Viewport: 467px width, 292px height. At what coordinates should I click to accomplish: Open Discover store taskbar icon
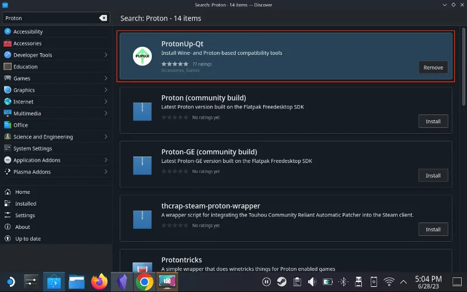click(x=54, y=281)
